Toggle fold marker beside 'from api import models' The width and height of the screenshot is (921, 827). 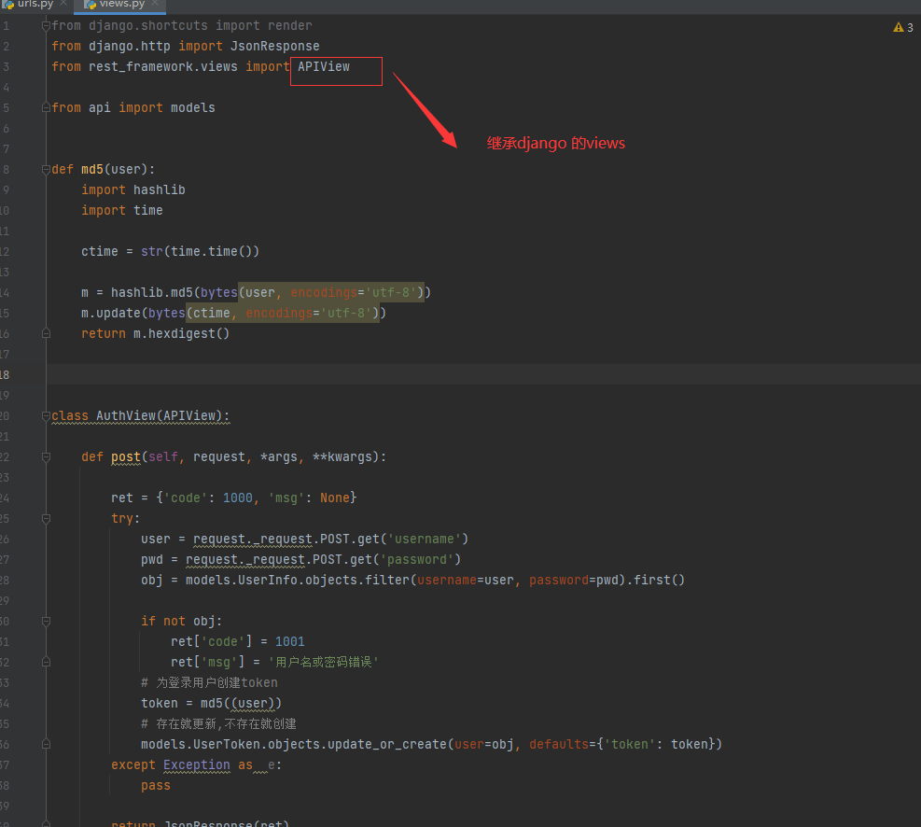click(x=46, y=107)
